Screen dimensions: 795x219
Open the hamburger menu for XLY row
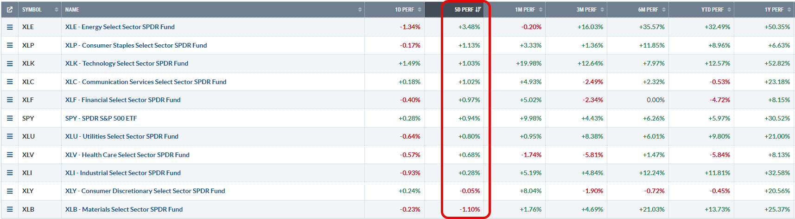pos(9,191)
